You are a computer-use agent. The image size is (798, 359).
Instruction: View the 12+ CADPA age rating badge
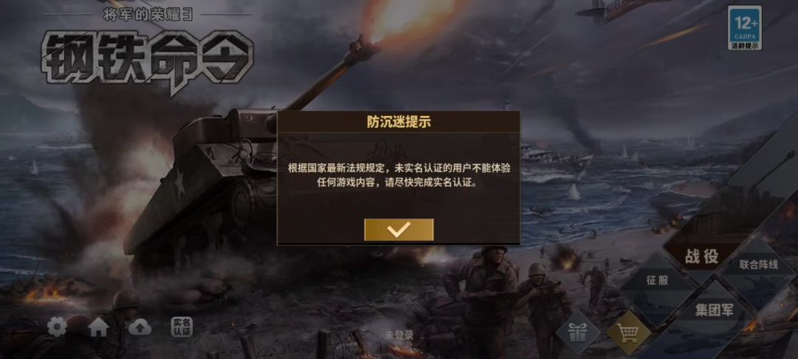point(745,28)
